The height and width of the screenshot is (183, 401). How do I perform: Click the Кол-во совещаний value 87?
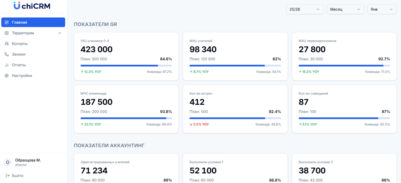(304, 102)
